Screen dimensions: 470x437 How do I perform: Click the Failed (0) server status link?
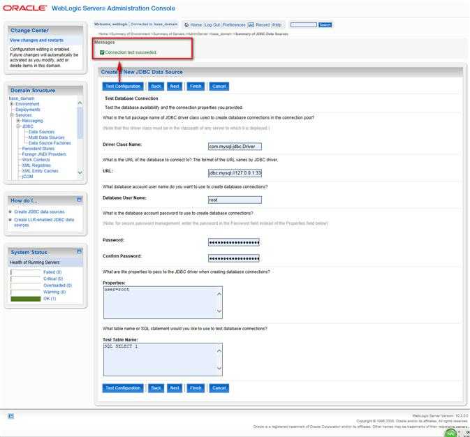coord(52,272)
